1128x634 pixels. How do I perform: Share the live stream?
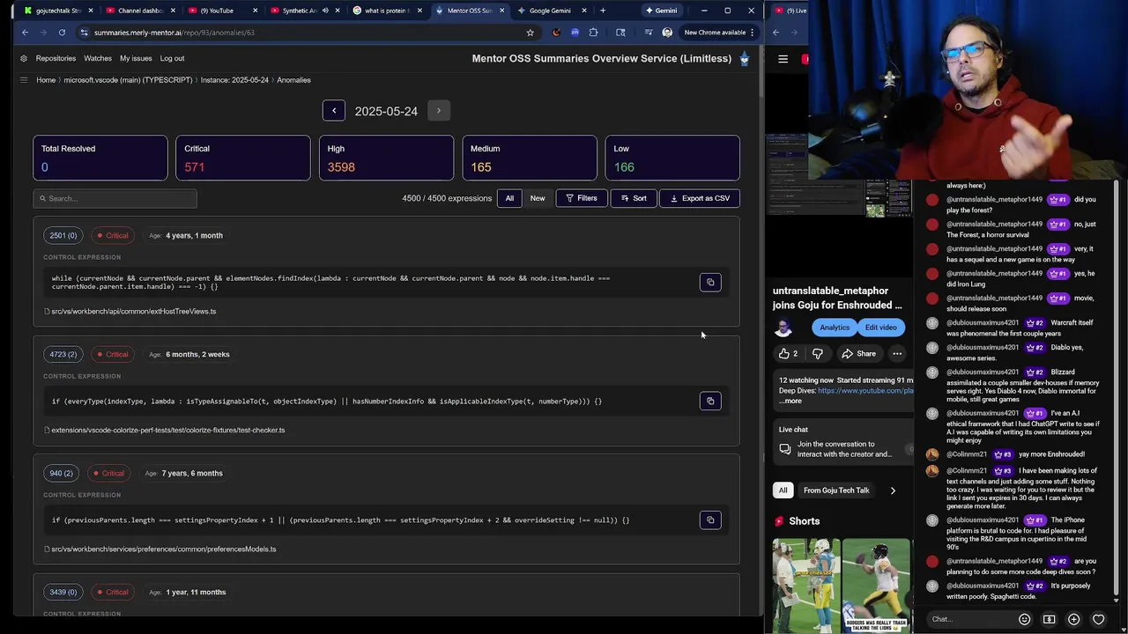[858, 354]
